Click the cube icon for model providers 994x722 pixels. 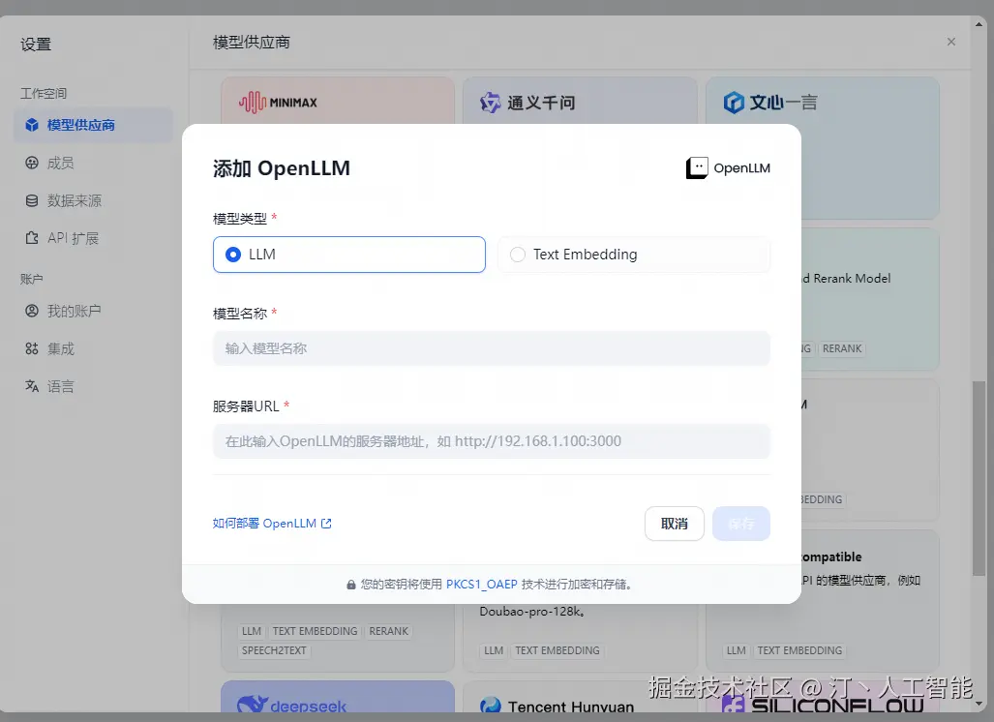pos(32,125)
